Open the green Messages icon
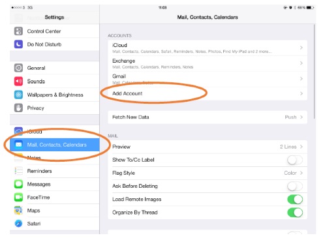323x240 pixels. (18, 184)
